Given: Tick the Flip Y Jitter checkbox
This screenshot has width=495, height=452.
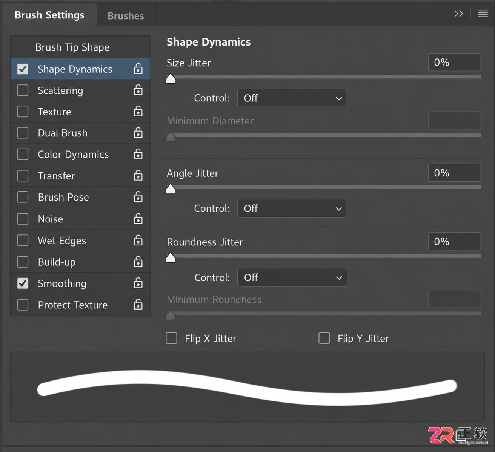Looking at the screenshot, I should click(x=324, y=338).
